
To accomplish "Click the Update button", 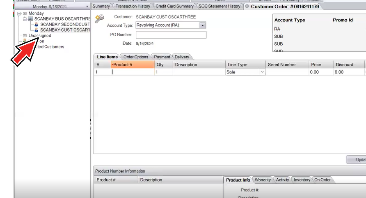I will pyautogui.click(x=356, y=160).
